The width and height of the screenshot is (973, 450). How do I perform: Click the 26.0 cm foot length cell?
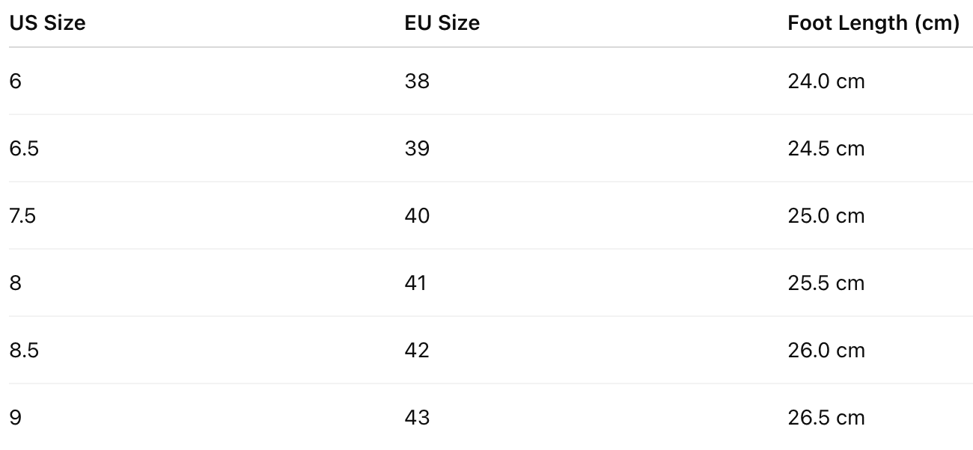(x=826, y=350)
